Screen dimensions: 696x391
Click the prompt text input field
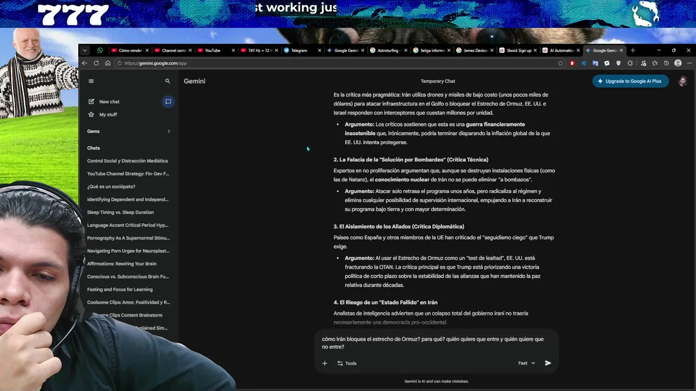click(x=436, y=343)
